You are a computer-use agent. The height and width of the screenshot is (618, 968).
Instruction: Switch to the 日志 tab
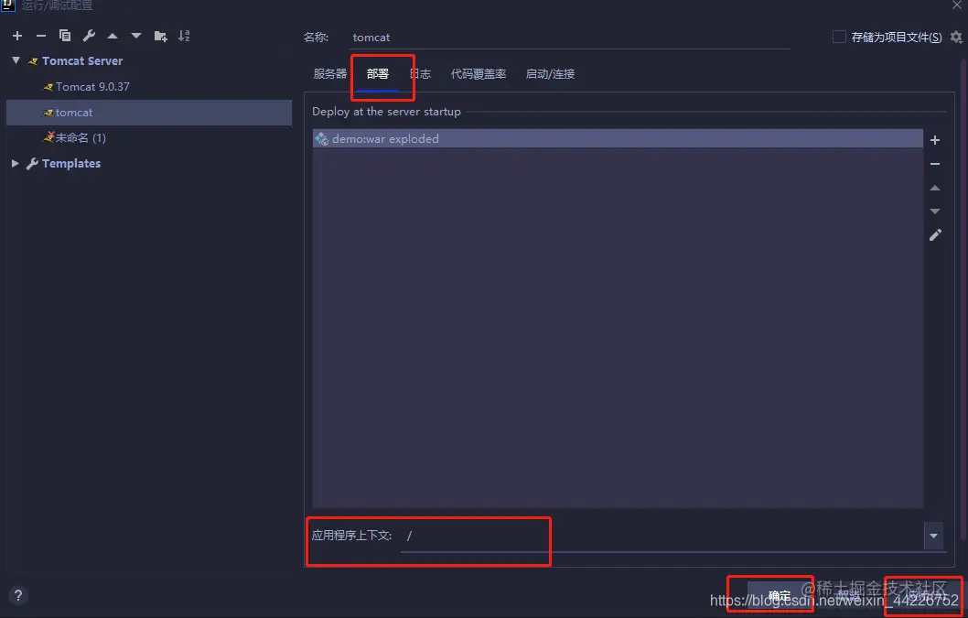pyautogui.click(x=420, y=74)
